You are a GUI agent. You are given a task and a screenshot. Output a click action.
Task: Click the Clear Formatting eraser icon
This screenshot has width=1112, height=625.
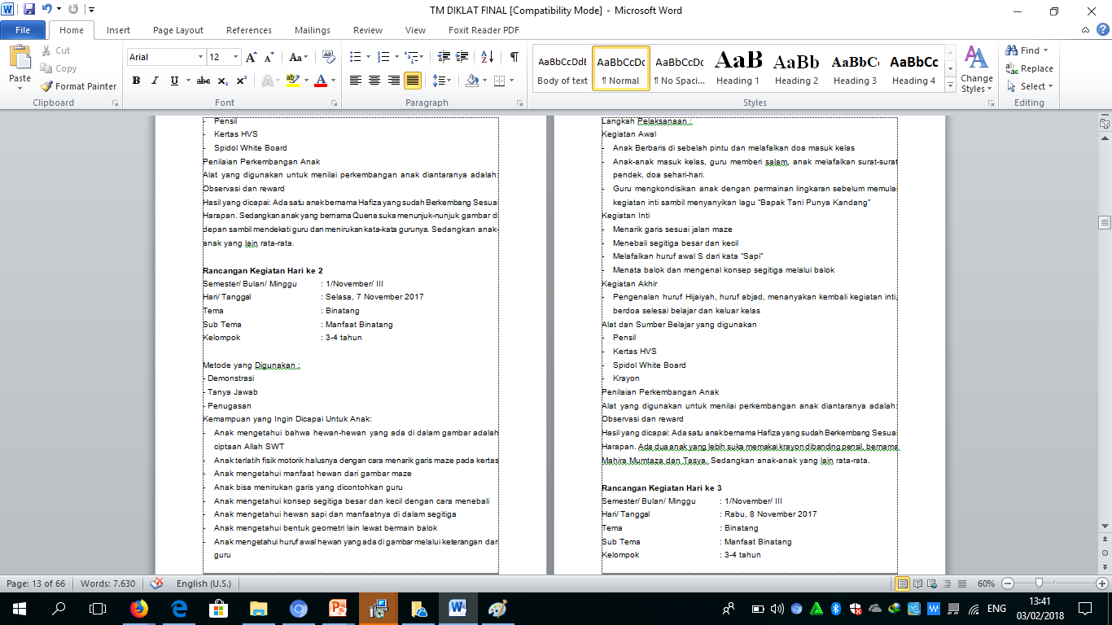[329, 57]
